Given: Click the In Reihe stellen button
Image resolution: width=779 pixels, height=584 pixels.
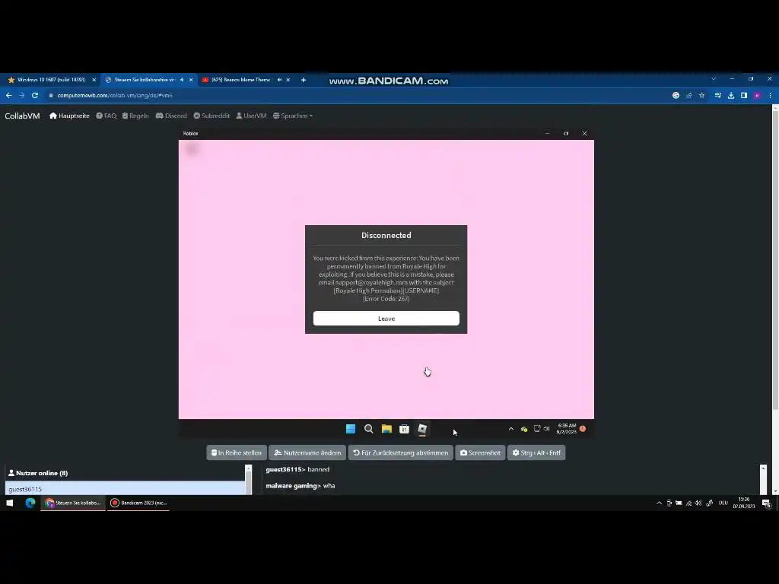Looking at the screenshot, I should (x=237, y=452).
